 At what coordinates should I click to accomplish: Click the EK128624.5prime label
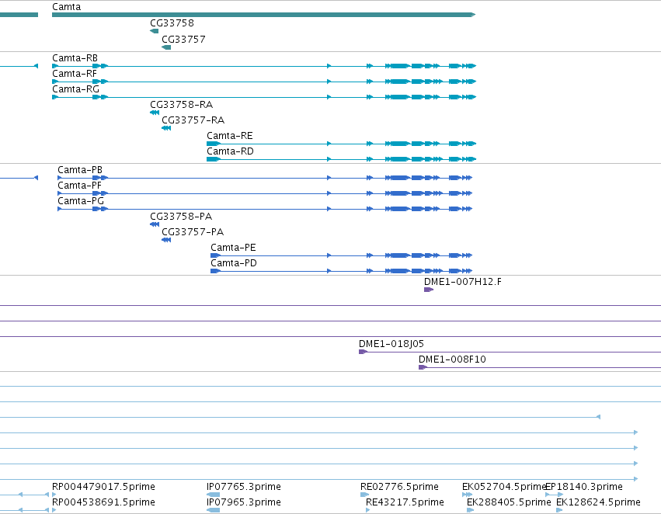(x=599, y=502)
